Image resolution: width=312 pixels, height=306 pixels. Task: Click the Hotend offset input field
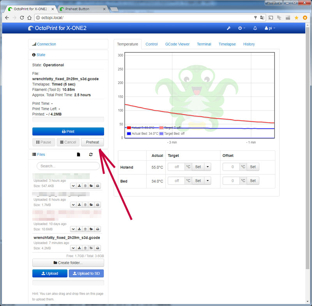pyautogui.click(x=231, y=167)
